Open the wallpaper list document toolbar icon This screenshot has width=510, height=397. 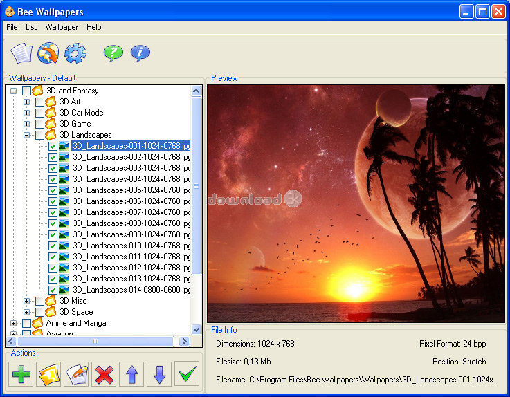(x=21, y=53)
